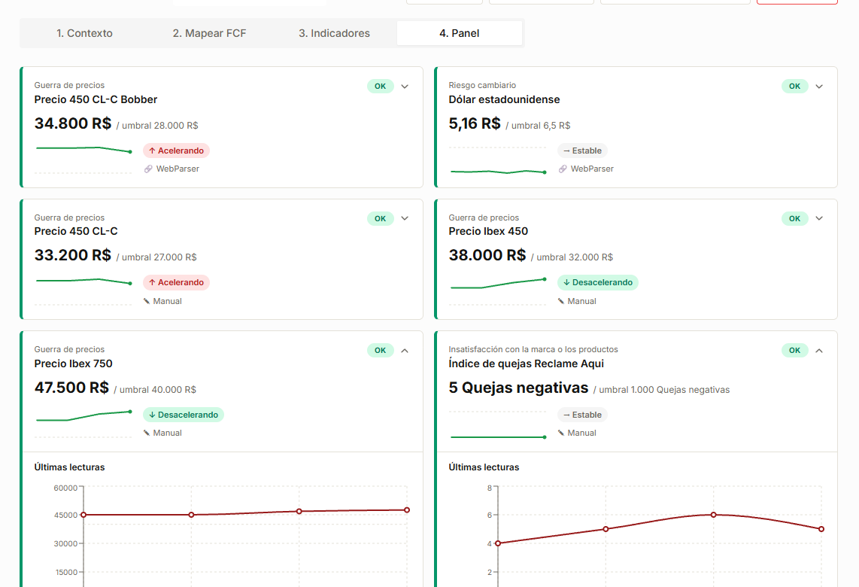The width and height of the screenshot is (859, 587).
Task: Expand the Precio Ibex 450 card
Action: point(819,218)
